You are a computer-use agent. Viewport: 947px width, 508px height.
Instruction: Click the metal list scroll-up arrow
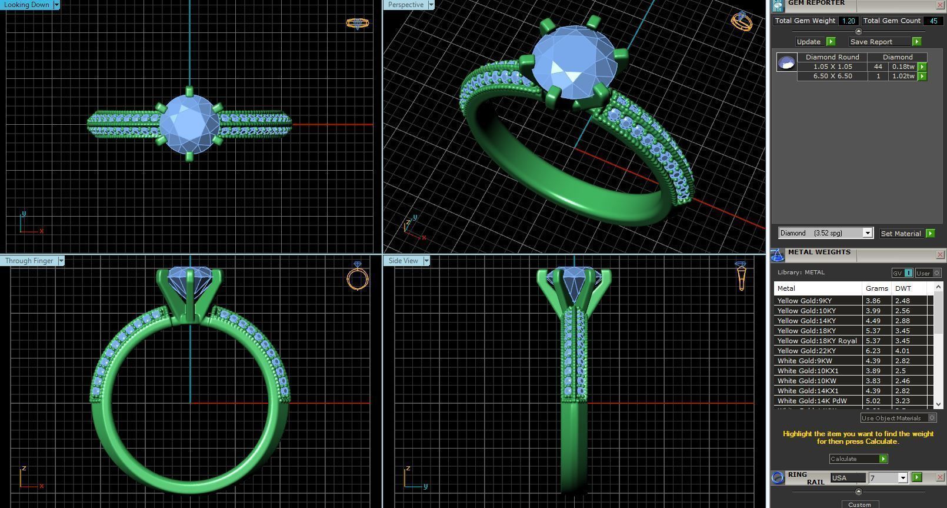click(938, 286)
